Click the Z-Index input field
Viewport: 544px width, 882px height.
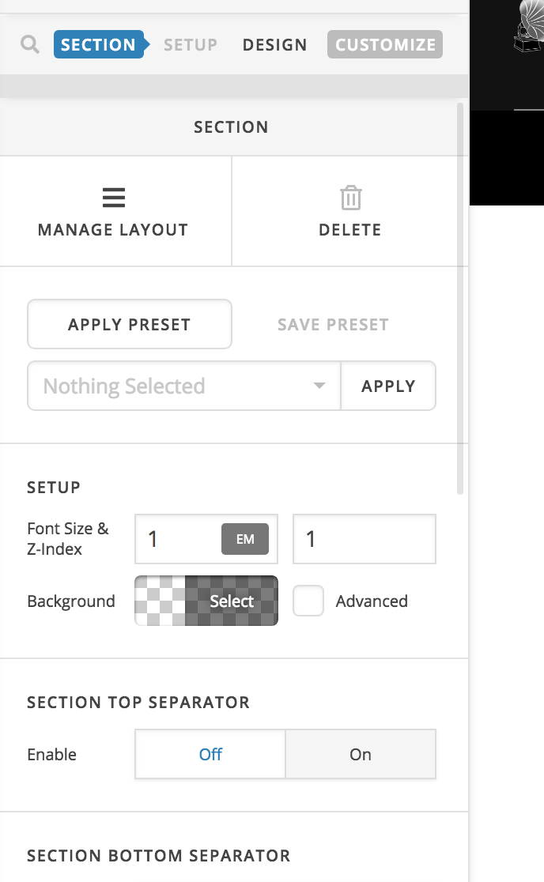(364, 540)
